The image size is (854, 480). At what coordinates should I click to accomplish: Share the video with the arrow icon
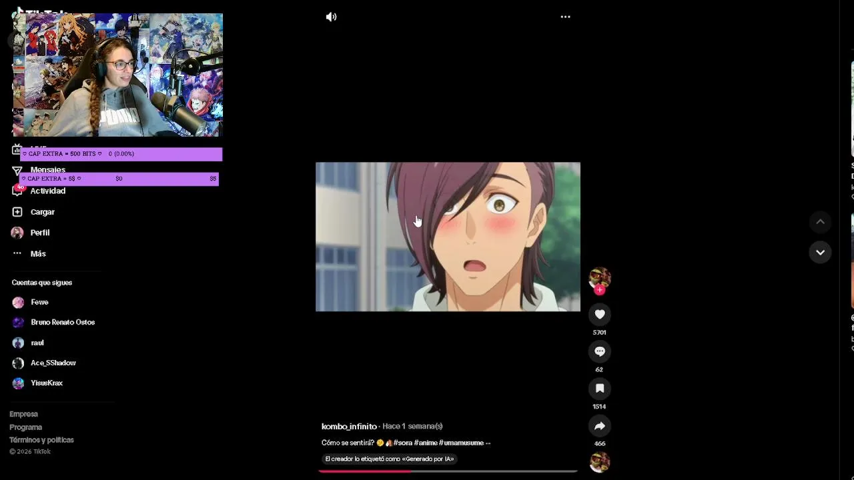point(599,425)
